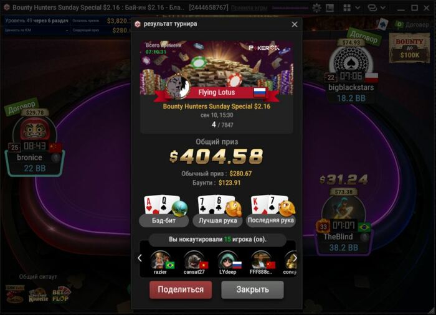Click the BOUNTY до $100K banner
436x315 pixels.
(409, 48)
